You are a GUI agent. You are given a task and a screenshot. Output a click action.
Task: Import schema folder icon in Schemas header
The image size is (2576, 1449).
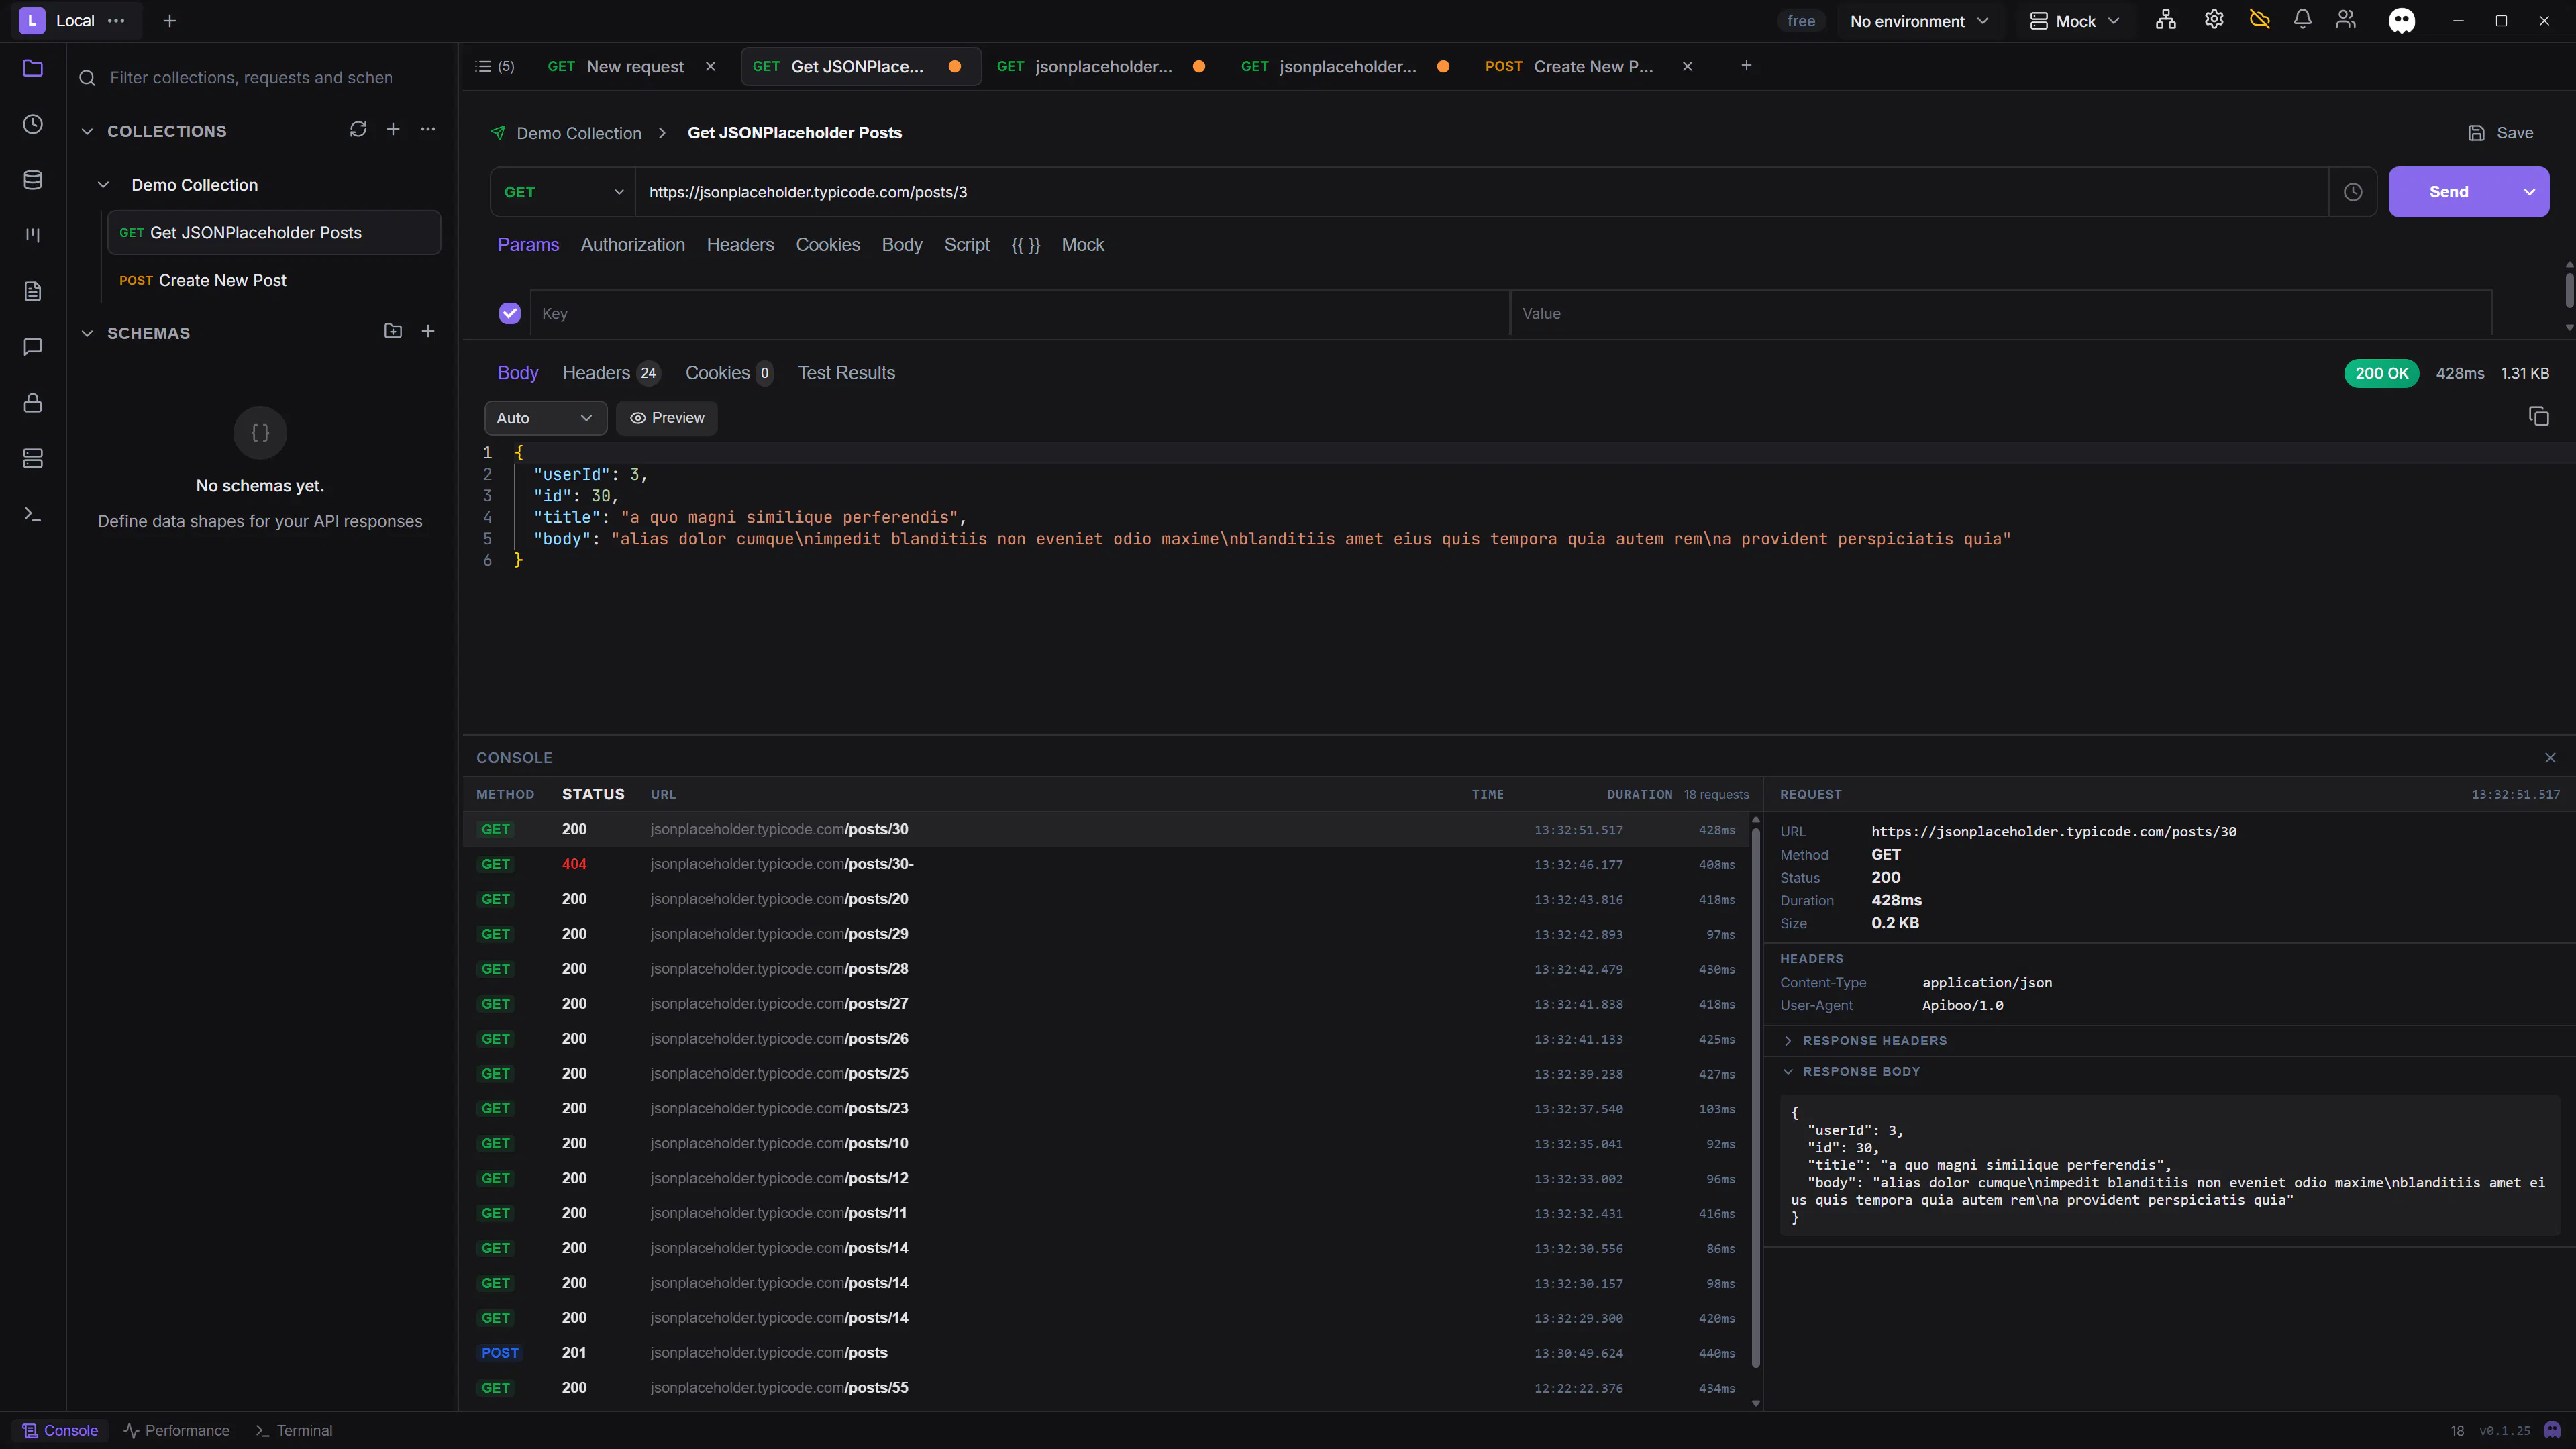pos(393,331)
